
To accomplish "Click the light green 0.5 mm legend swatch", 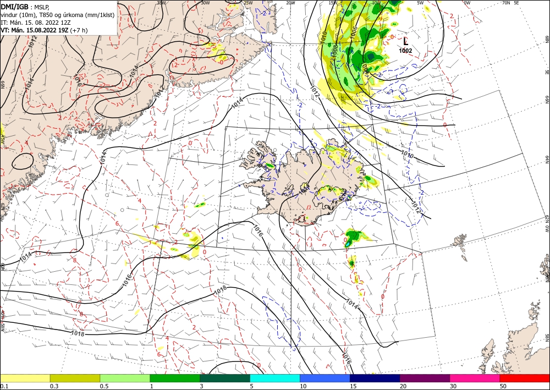I will [125, 378].
